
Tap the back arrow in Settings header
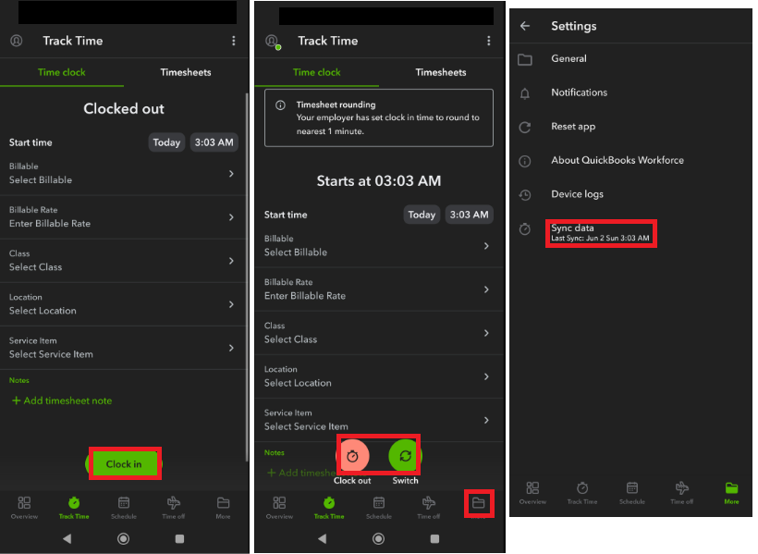pos(524,26)
